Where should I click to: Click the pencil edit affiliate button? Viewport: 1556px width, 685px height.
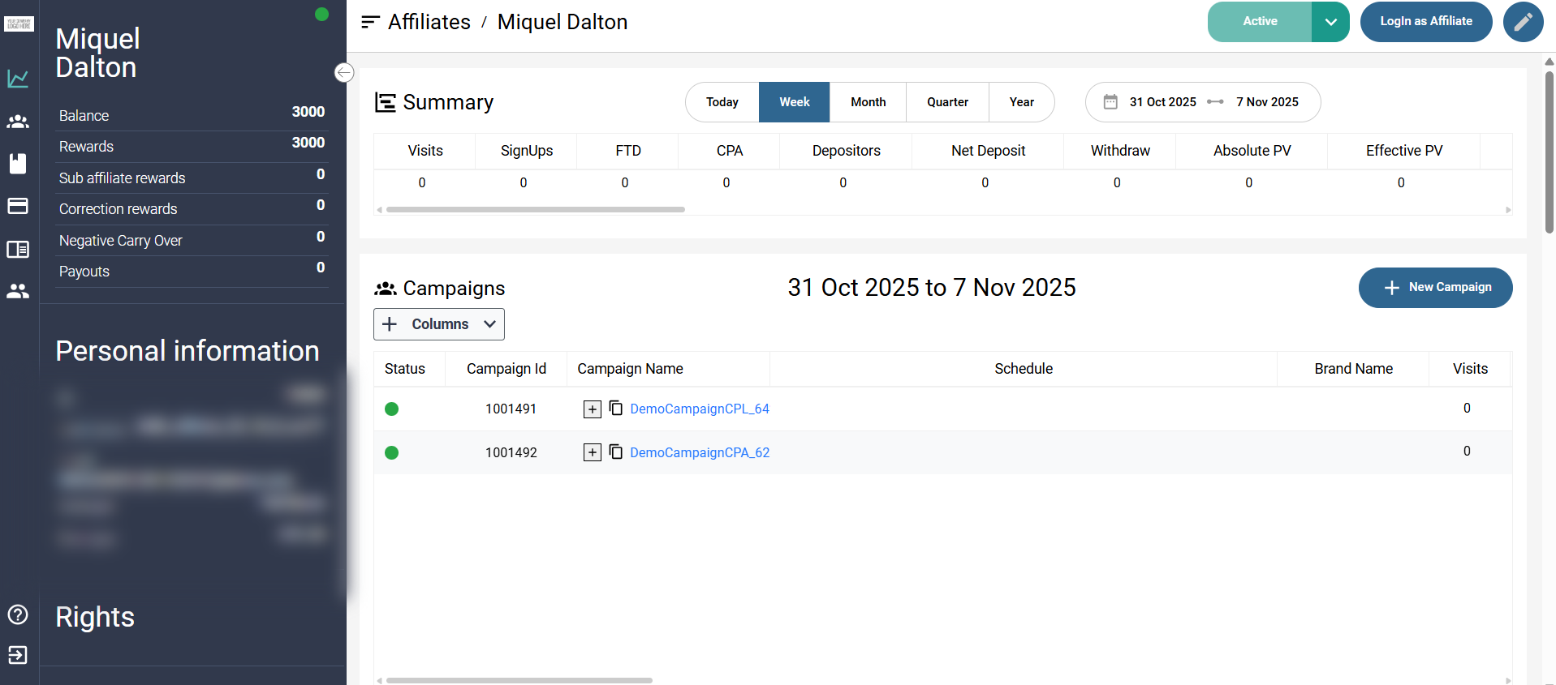point(1523,22)
